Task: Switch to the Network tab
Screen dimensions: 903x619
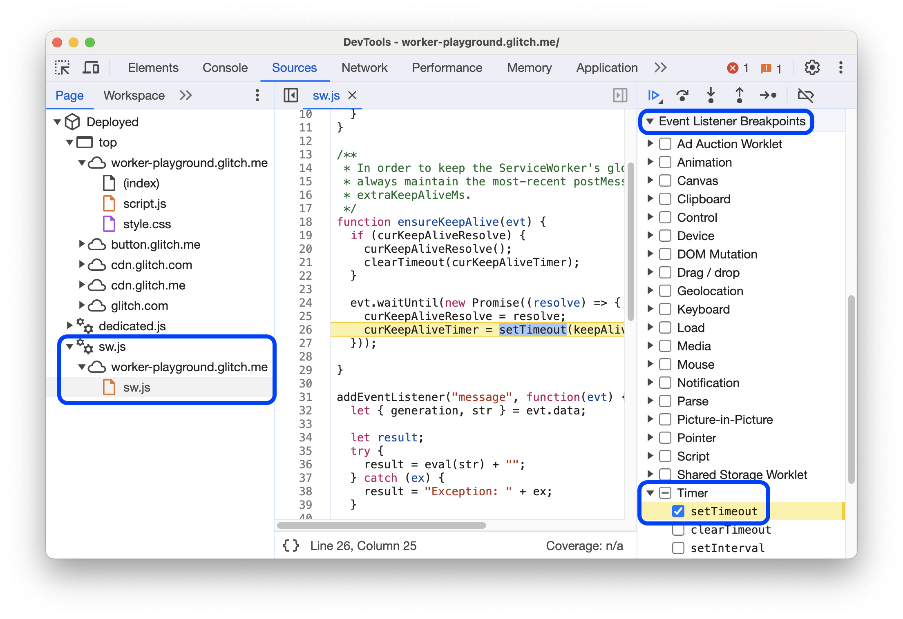Action: [x=364, y=67]
